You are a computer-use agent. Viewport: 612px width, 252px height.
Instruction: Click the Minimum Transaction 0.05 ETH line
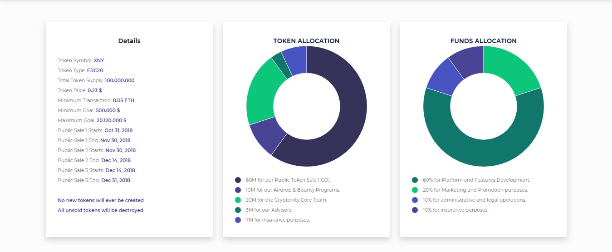96,100
